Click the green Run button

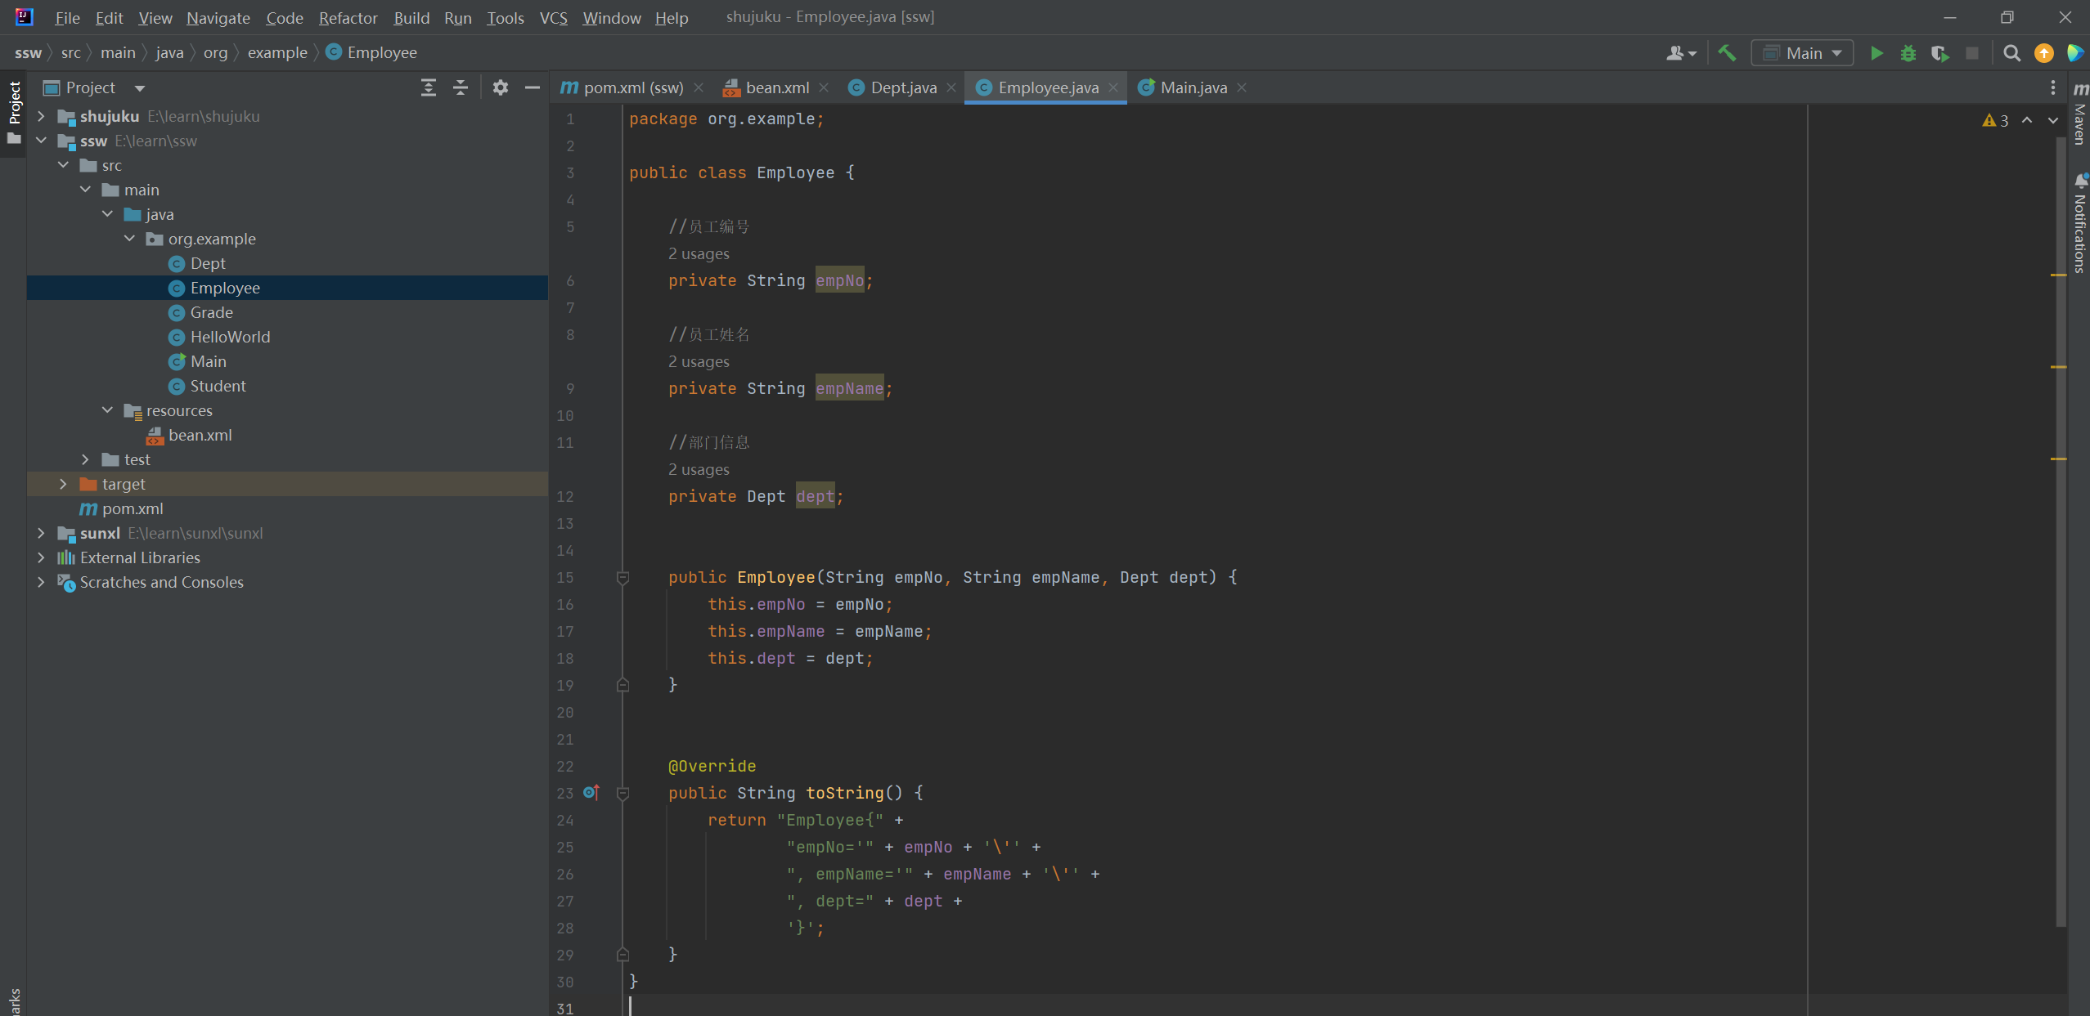click(x=1877, y=54)
